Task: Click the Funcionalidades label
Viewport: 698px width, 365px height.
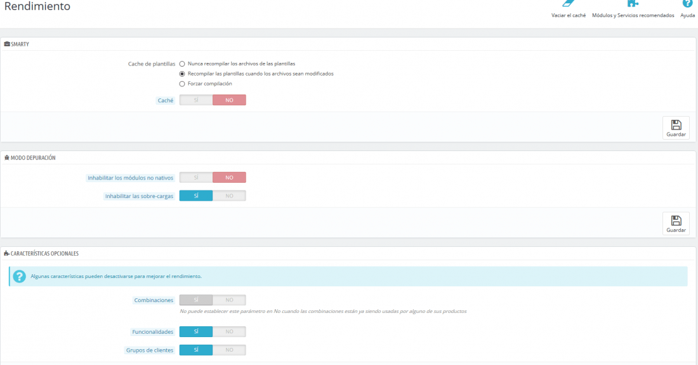Action: point(153,331)
